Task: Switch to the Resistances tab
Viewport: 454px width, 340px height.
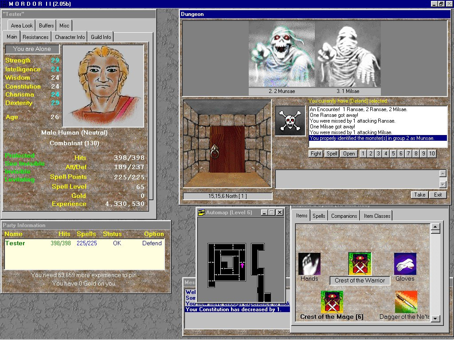Action: point(35,37)
